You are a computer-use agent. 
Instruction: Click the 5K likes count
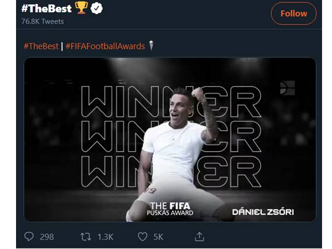point(158,237)
